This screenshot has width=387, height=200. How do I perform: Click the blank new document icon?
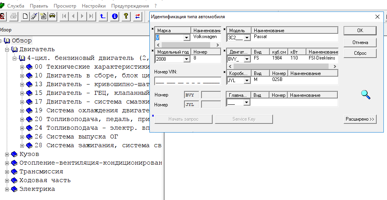(x=25, y=16)
